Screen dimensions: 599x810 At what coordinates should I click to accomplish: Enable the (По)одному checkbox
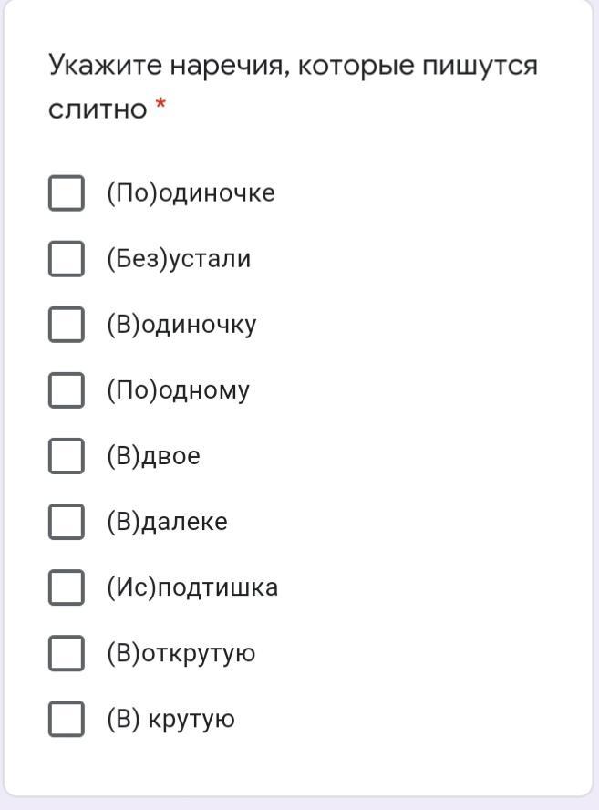pos(66,390)
